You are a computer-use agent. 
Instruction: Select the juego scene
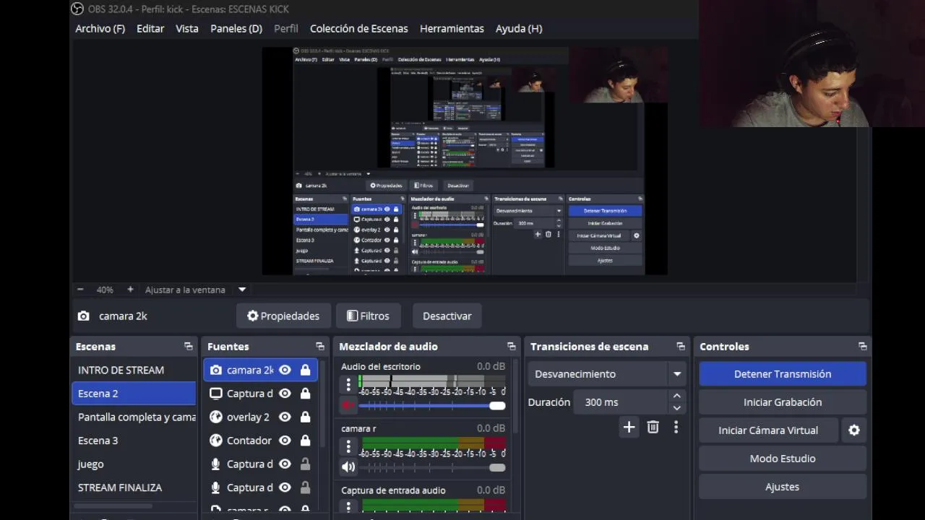click(x=134, y=464)
